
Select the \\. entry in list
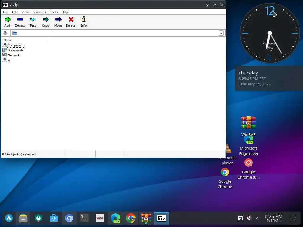(x=9, y=60)
